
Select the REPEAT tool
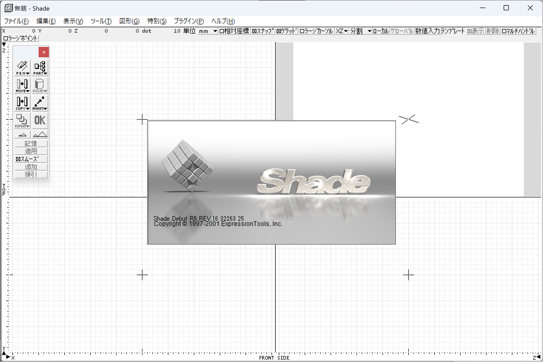pos(22,121)
